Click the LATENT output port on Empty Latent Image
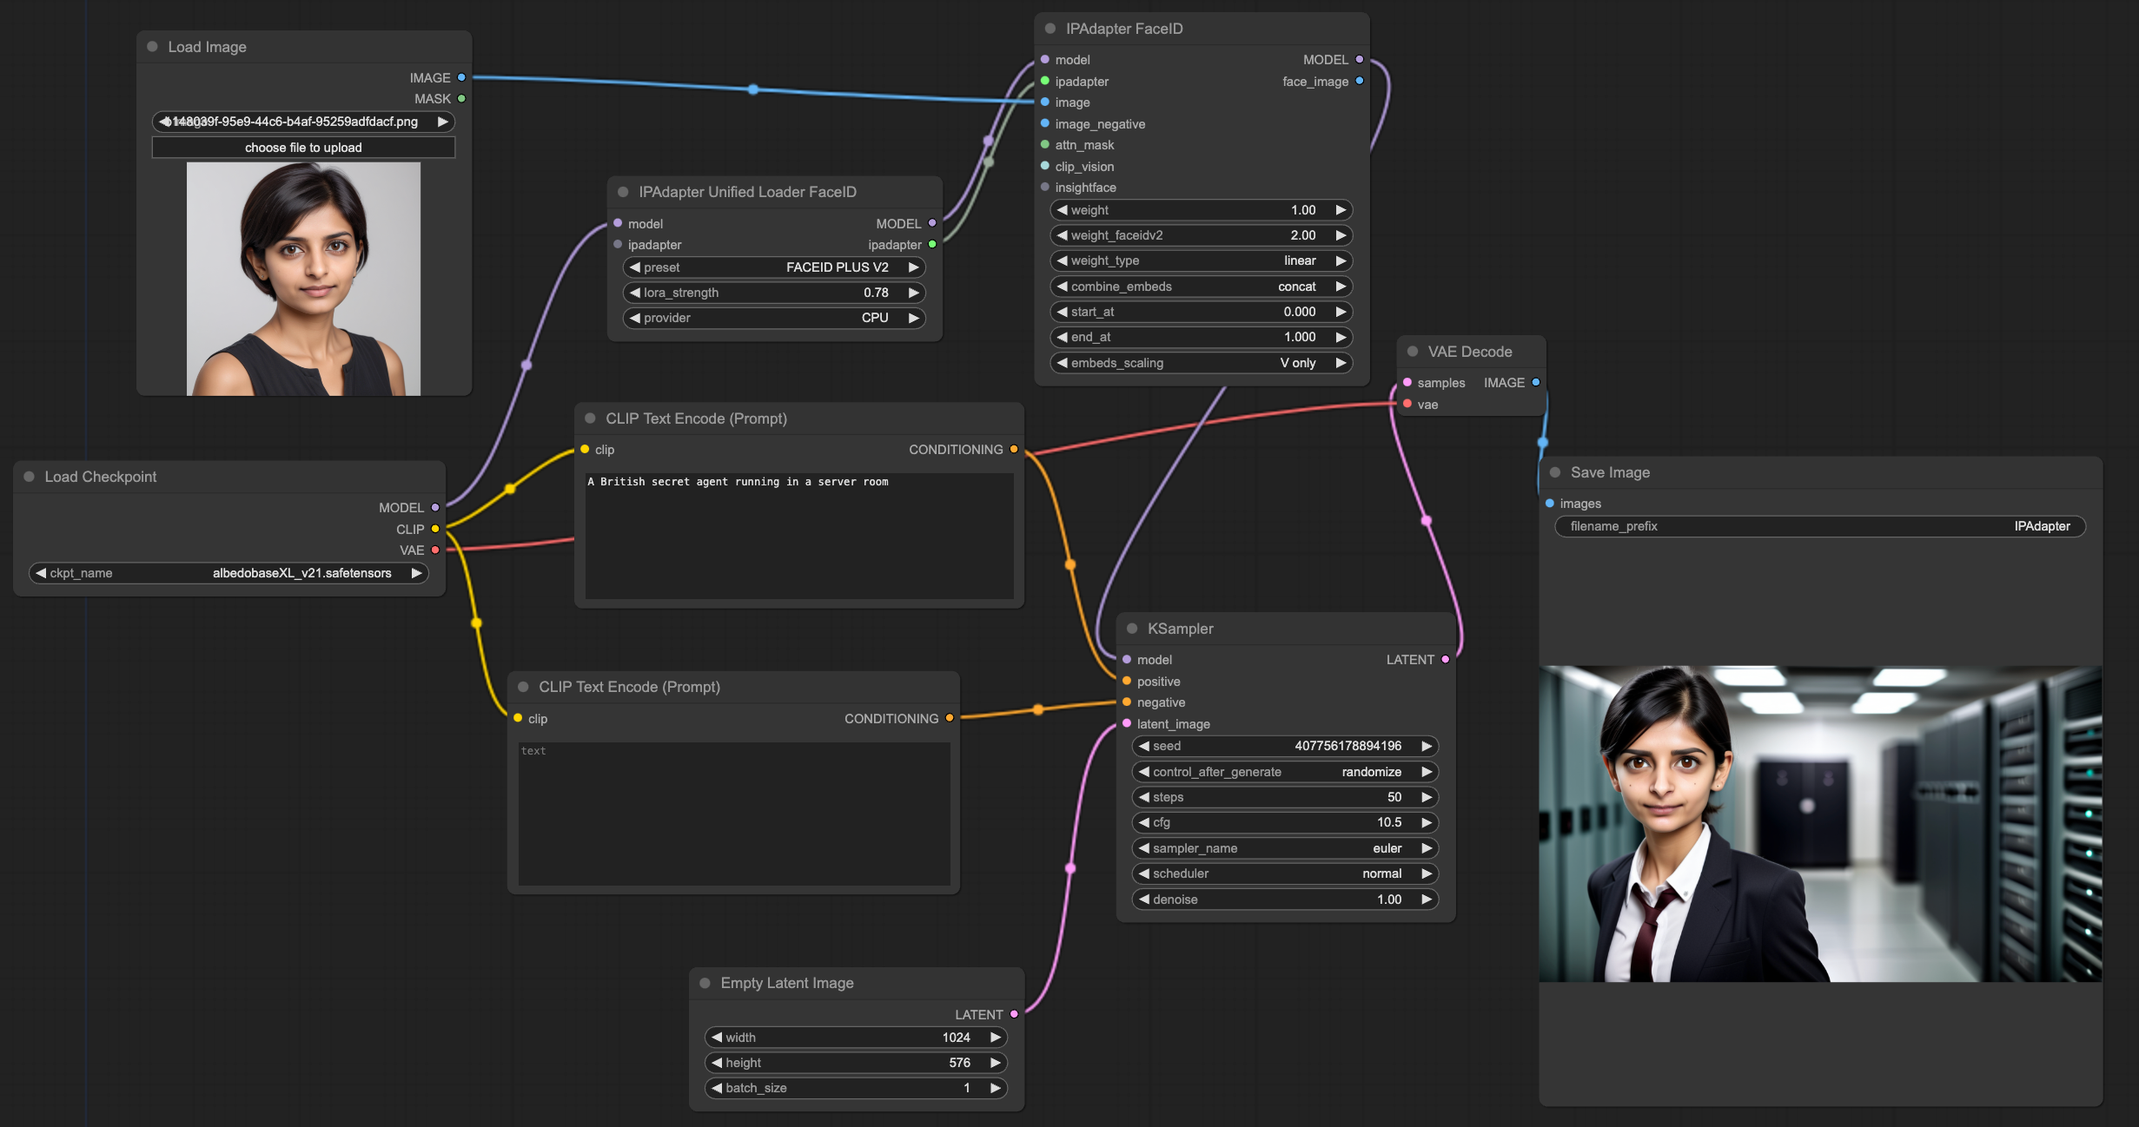Image resolution: width=2139 pixels, height=1127 pixels. coord(1014,1014)
